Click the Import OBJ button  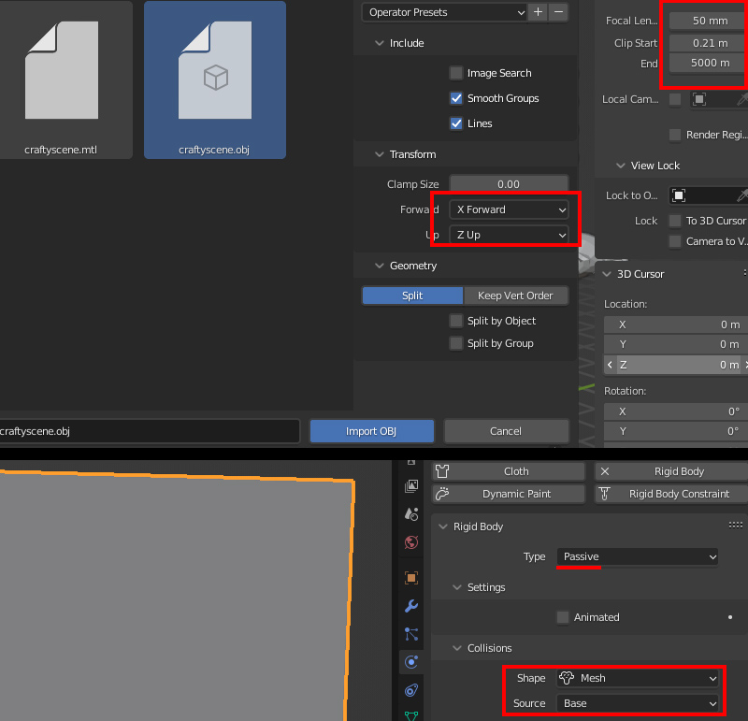(371, 431)
